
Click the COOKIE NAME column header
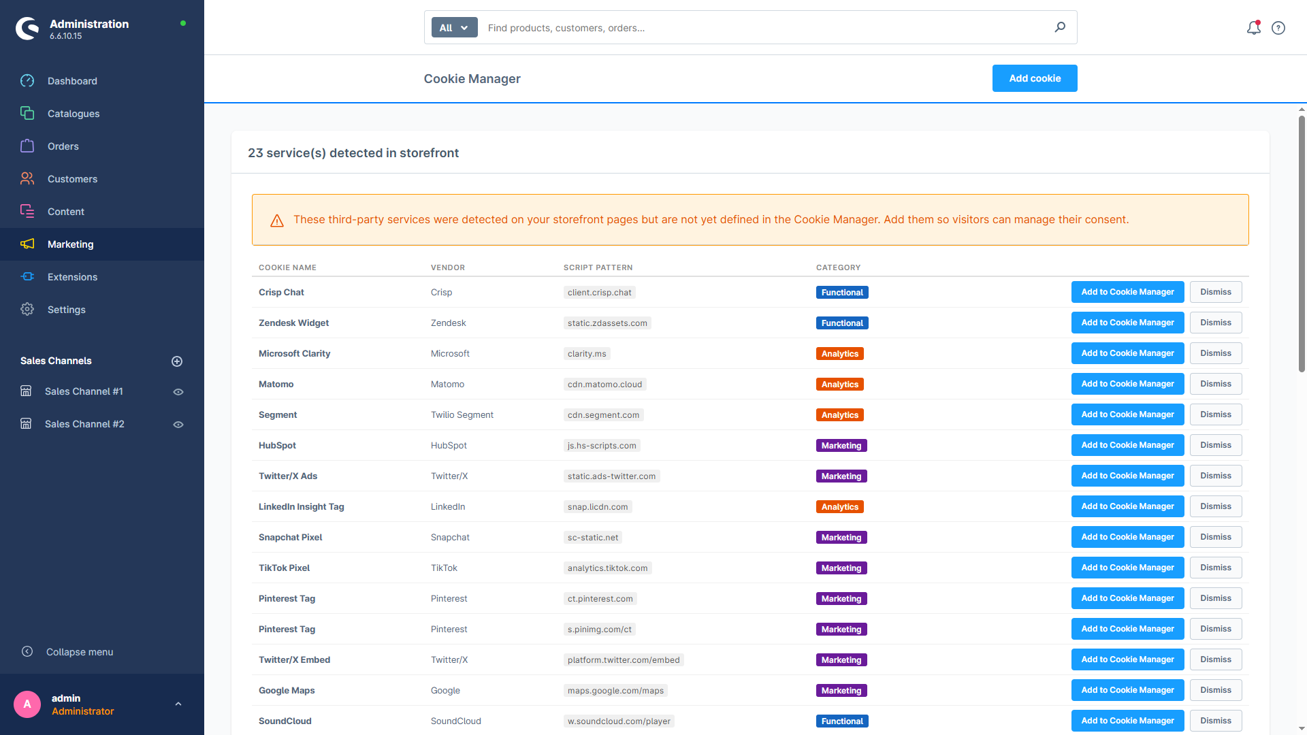[287, 267]
